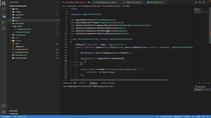Open the Extensions view
211x118 pixels.
pos(4,29)
